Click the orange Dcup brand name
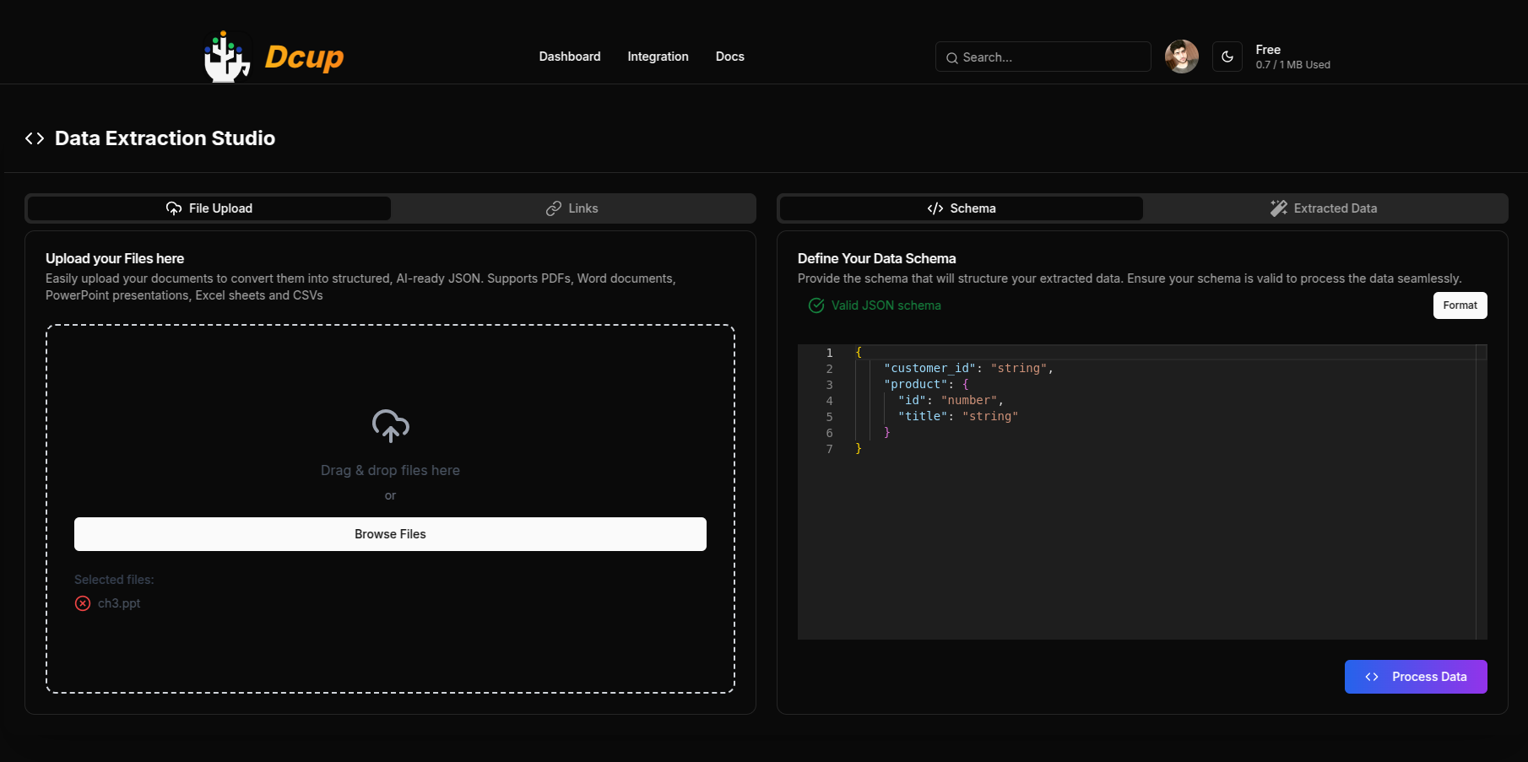The image size is (1528, 762). [x=304, y=57]
